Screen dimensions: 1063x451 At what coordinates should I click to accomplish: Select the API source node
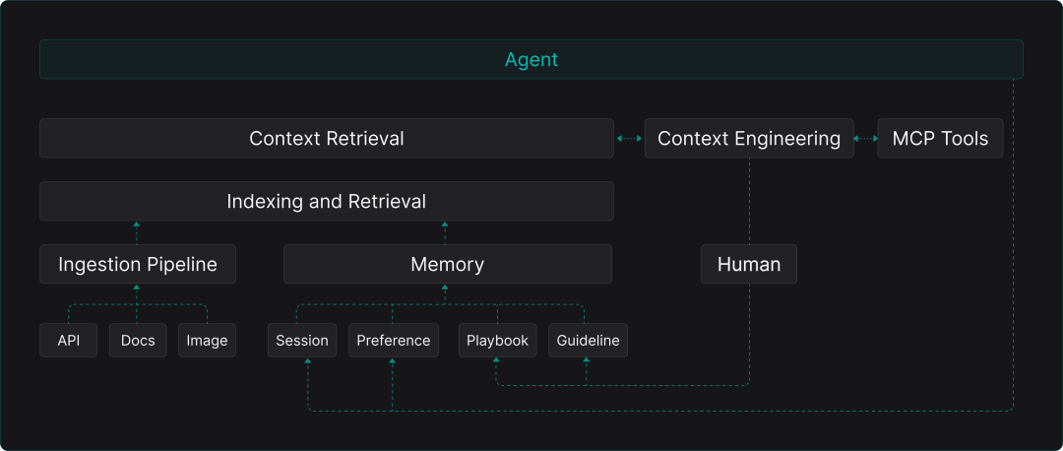point(68,340)
